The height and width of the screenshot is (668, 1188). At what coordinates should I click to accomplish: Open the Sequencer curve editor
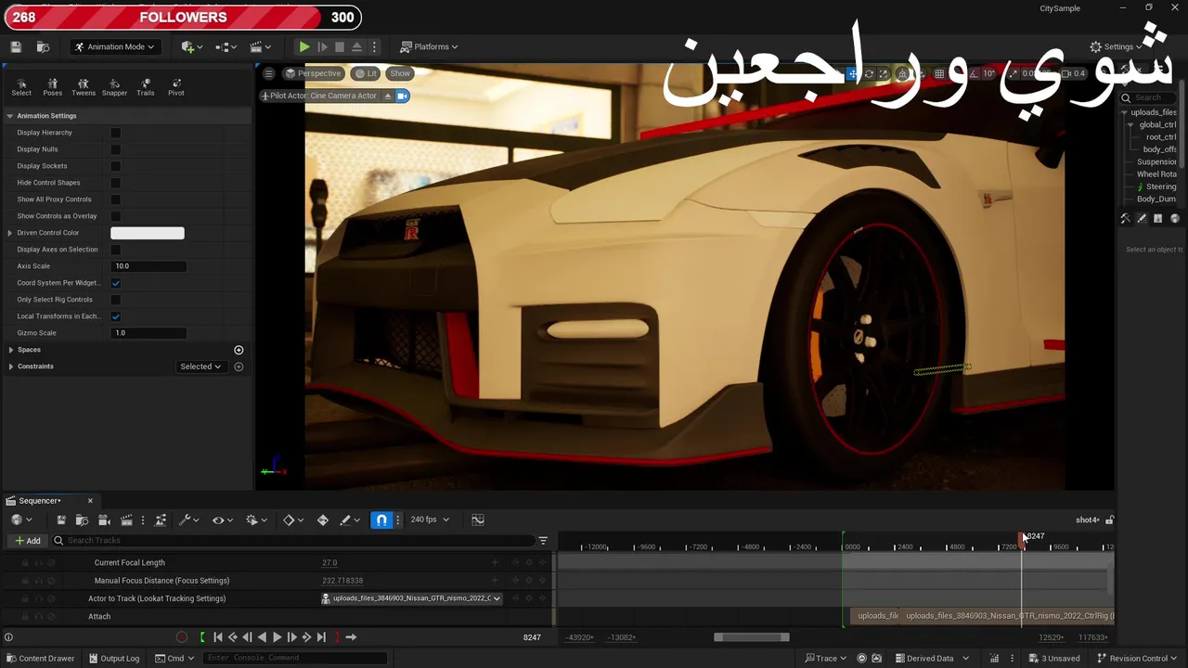coord(478,520)
